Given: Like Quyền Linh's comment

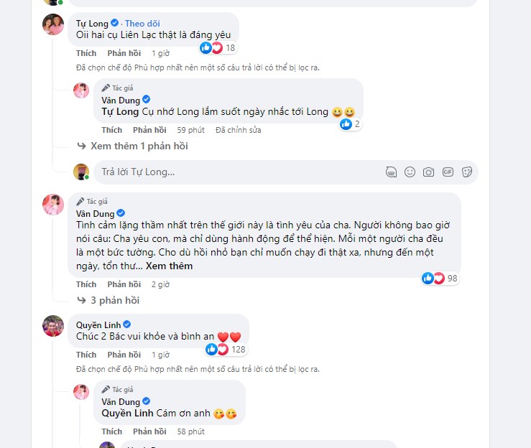Looking at the screenshot, I should pos(86,355).
